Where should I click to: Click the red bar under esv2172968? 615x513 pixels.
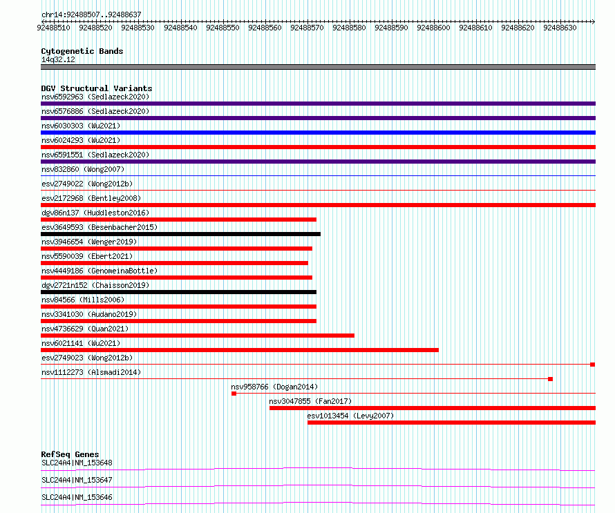(x=318, y=205)
